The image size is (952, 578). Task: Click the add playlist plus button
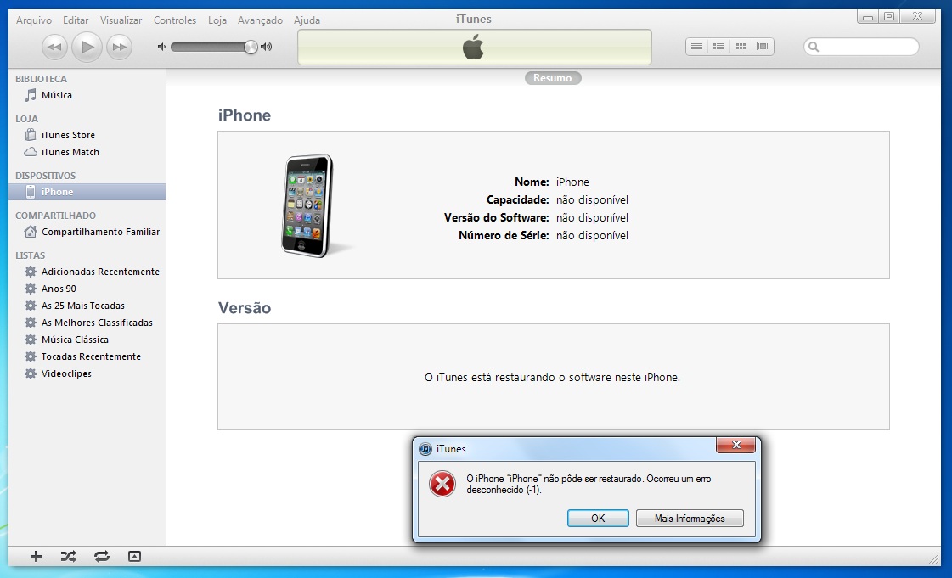(36, 556)
